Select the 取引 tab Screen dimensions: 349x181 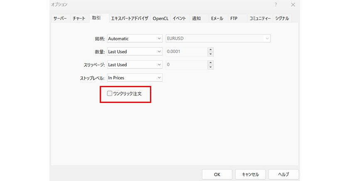tap(96, 18)
